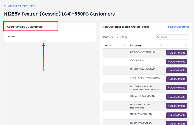Screen dimensions: 194x125
Task: Click the back arrow chevron icon
Action: coord(5,6)
